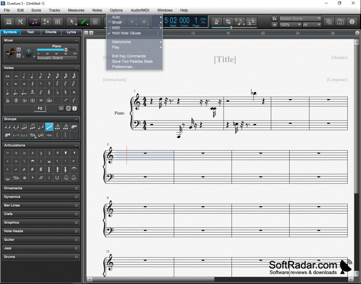This screenshot has height=284, width=361.
Task: Open the Audio/MIDI menu
Action: point(140,10)
